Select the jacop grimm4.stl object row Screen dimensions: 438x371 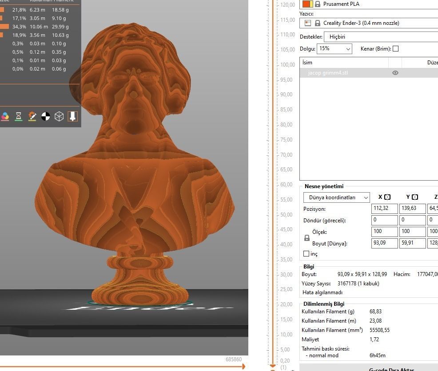369,73
